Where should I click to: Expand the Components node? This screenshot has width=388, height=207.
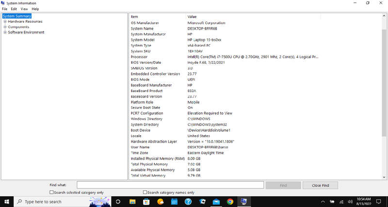point(5,27)
